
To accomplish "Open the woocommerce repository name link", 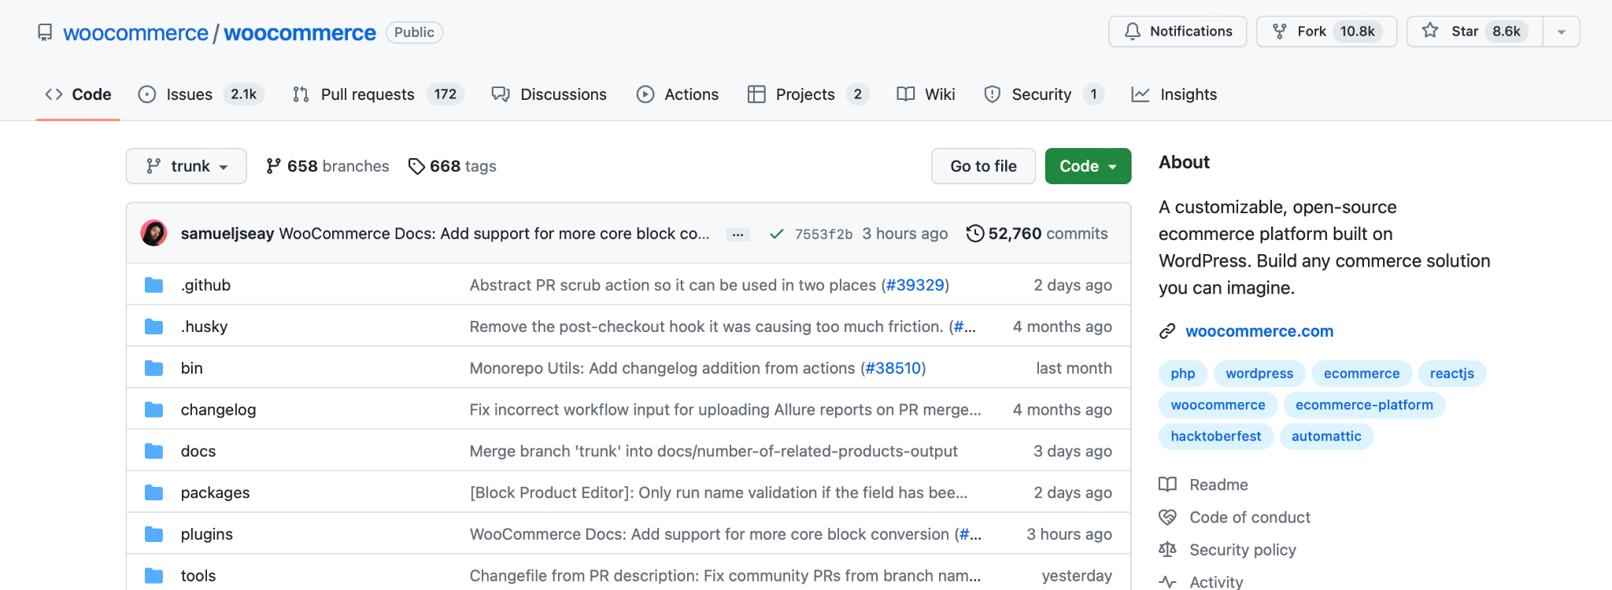I will pyautogui.click(x=300, y=33).
